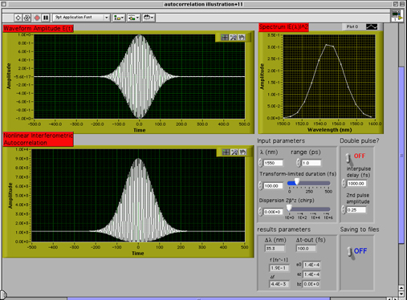This screenshot has height=300, width=407.
Task: Click the Δf indicator value 4.4E-3
Action: pos(279,284)
